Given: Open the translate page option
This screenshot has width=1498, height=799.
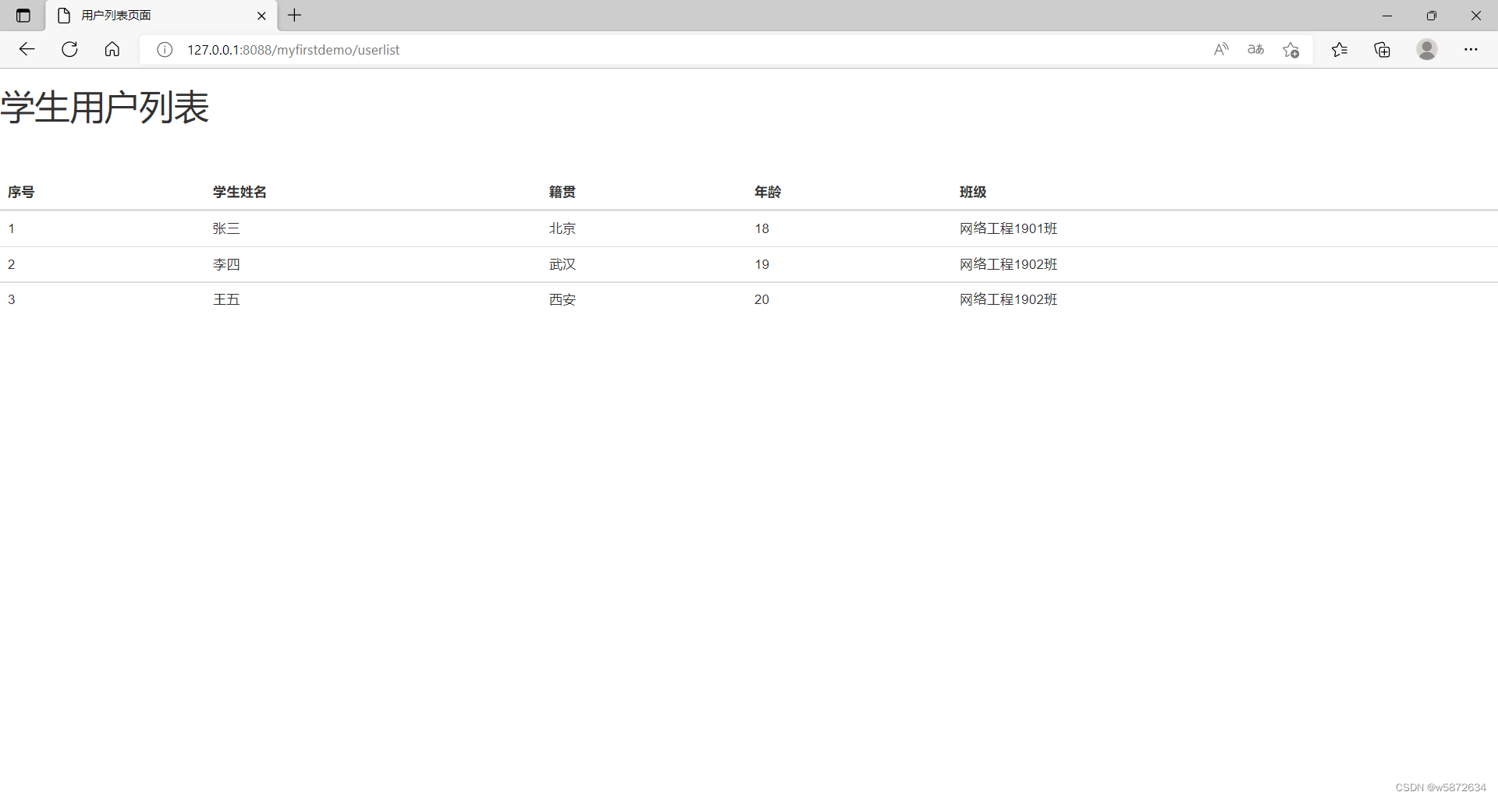Looking at the screenshot, I should 1256,49.
